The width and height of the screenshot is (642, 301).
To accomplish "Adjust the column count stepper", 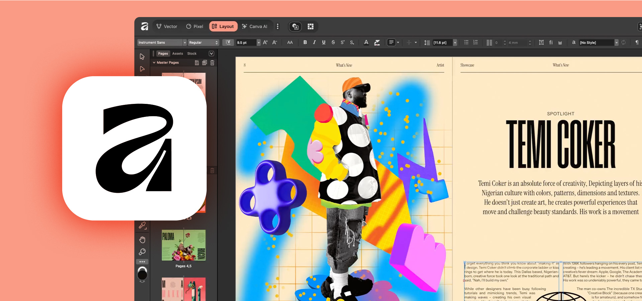I will coord(505,42).
